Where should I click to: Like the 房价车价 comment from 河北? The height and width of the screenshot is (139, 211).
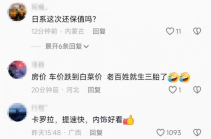(173, 90)
